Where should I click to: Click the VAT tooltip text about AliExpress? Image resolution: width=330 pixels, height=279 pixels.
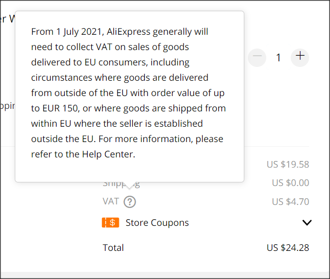129,93
